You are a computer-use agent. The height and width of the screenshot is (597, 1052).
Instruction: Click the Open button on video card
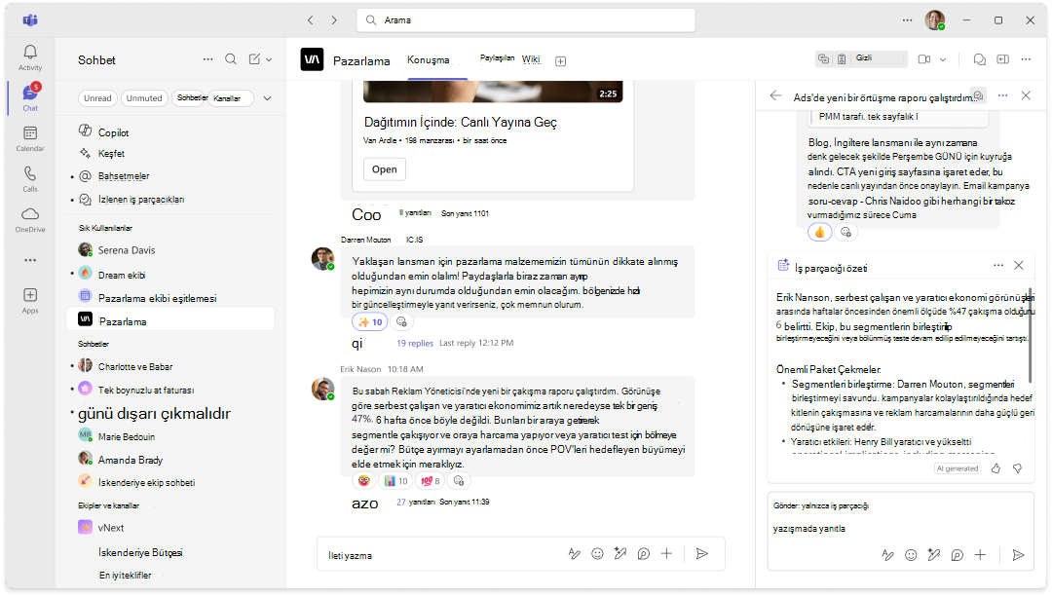(385, 169)
